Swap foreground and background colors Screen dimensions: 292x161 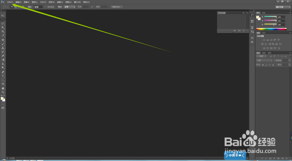pos(4,95)
